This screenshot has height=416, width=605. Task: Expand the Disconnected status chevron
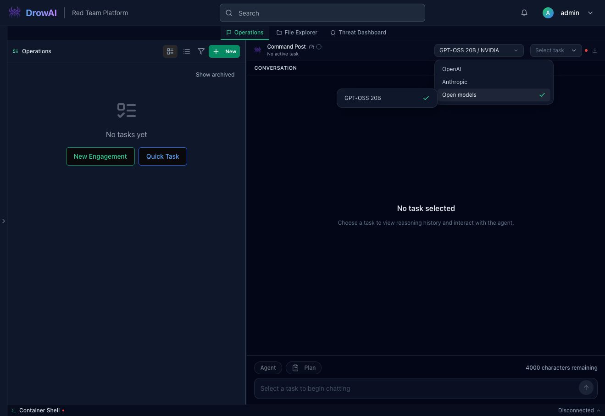click(599, 410)
